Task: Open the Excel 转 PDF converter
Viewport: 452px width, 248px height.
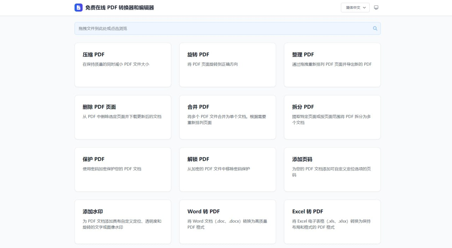Action: point(332,222)
